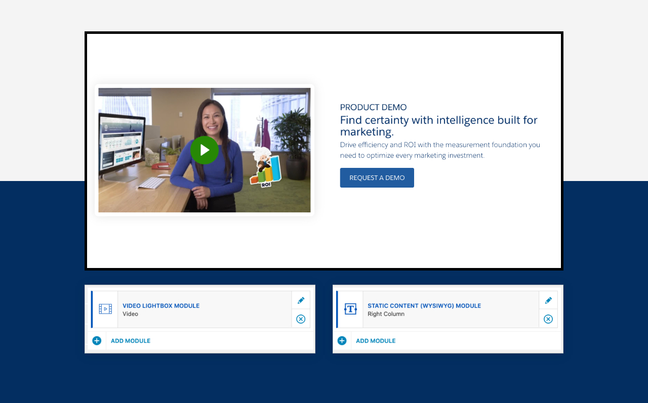Click the Request a Demo button
Image resolution: width=648 pixels, height=403 pixels.
tap(377, 178)
